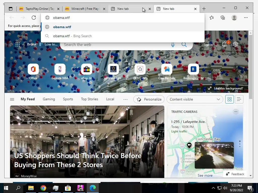Open the QVC quick link
Image resolution: width=258 pixels, height=193 pixels.
point(140,72)
